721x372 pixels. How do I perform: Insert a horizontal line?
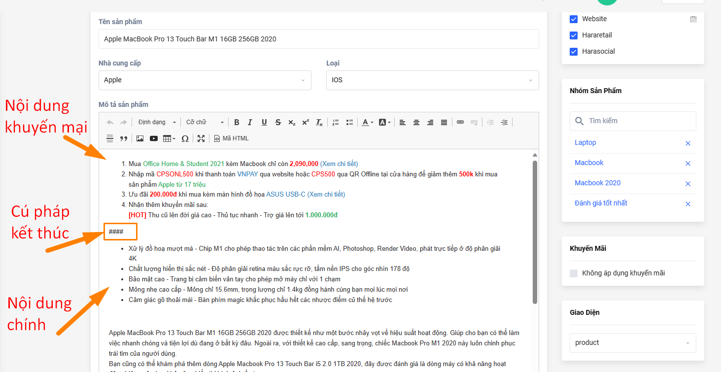tap(110, 138)
